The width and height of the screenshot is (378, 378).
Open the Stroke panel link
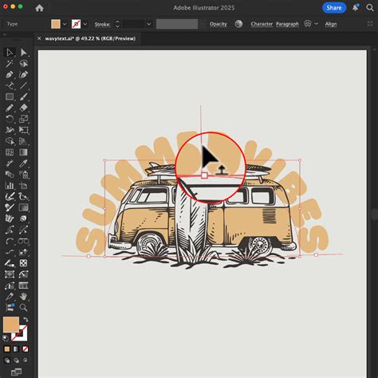click(x=103, y=24)
